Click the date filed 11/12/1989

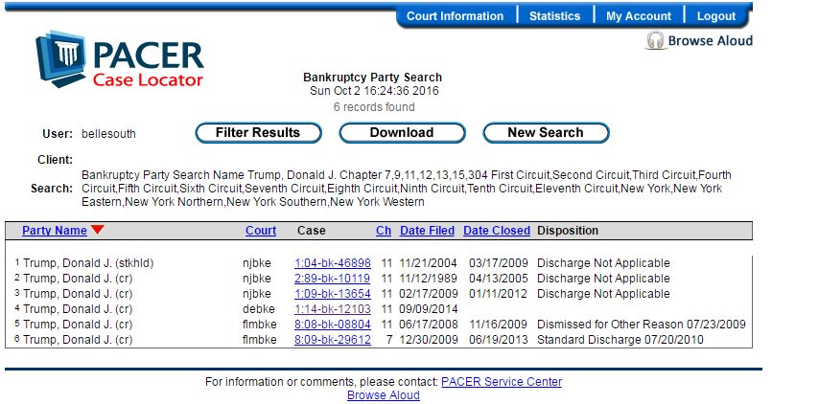(x=429, y=279)
